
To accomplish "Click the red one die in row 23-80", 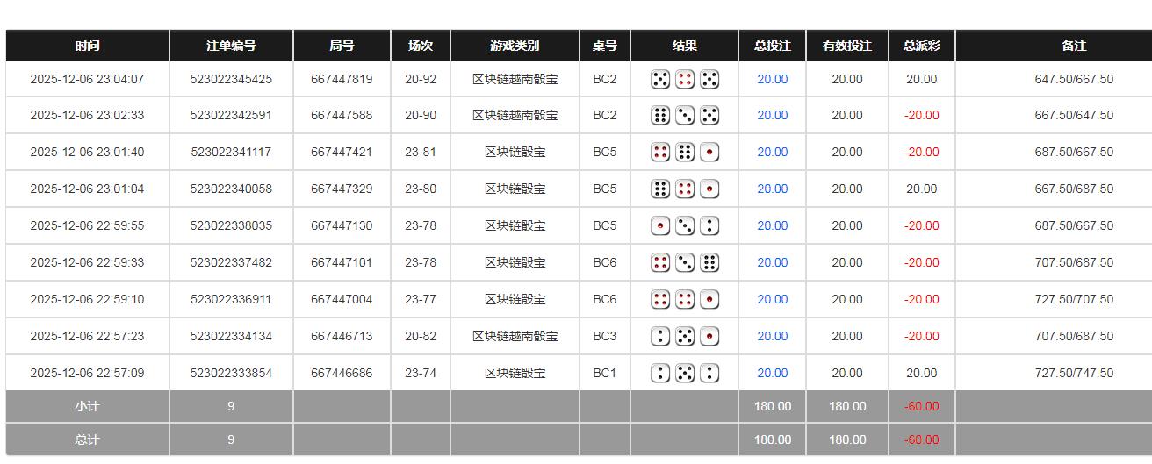I will click(709, 189).
